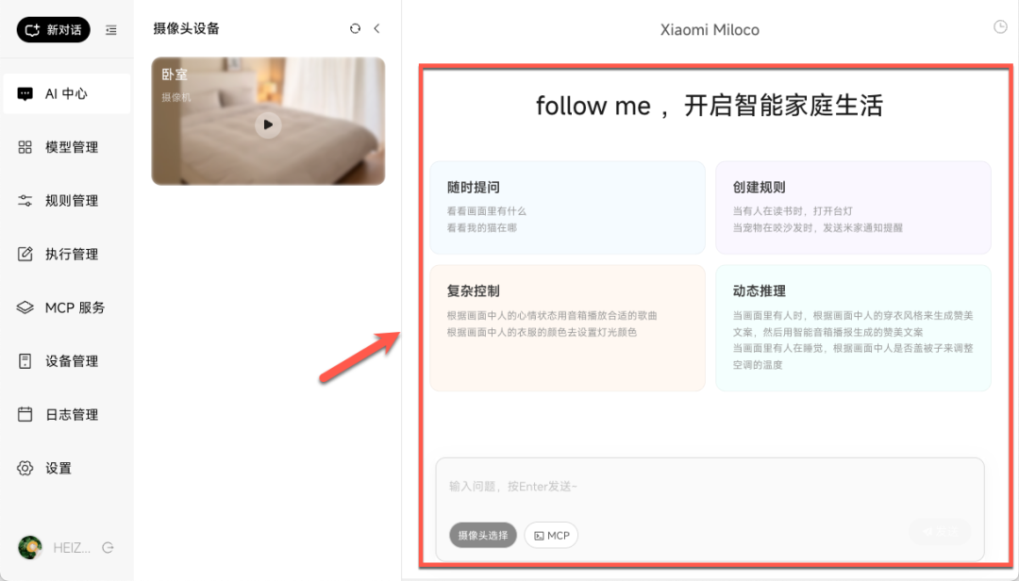Image resolution: width=1019 pixels, height=581 pixels.
Task: Start a 新对话 new chat
Action: click(x=52, y=29)
